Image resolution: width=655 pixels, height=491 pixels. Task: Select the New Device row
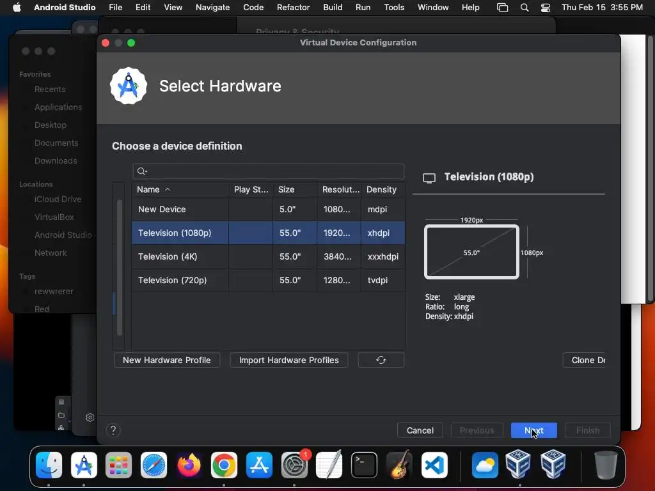269,209
